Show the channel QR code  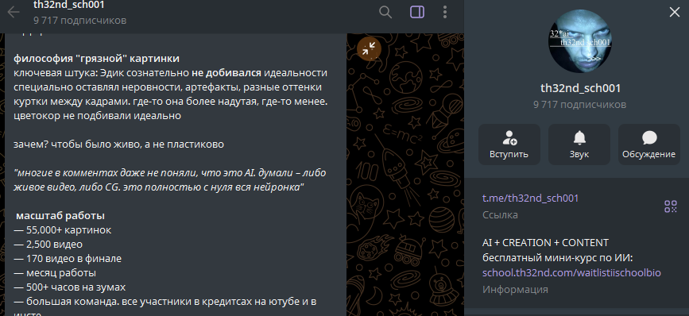click(671, 206)
